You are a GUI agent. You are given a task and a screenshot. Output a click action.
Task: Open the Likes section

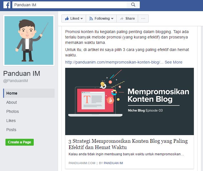pyautogui.click(x=11, y=121)
